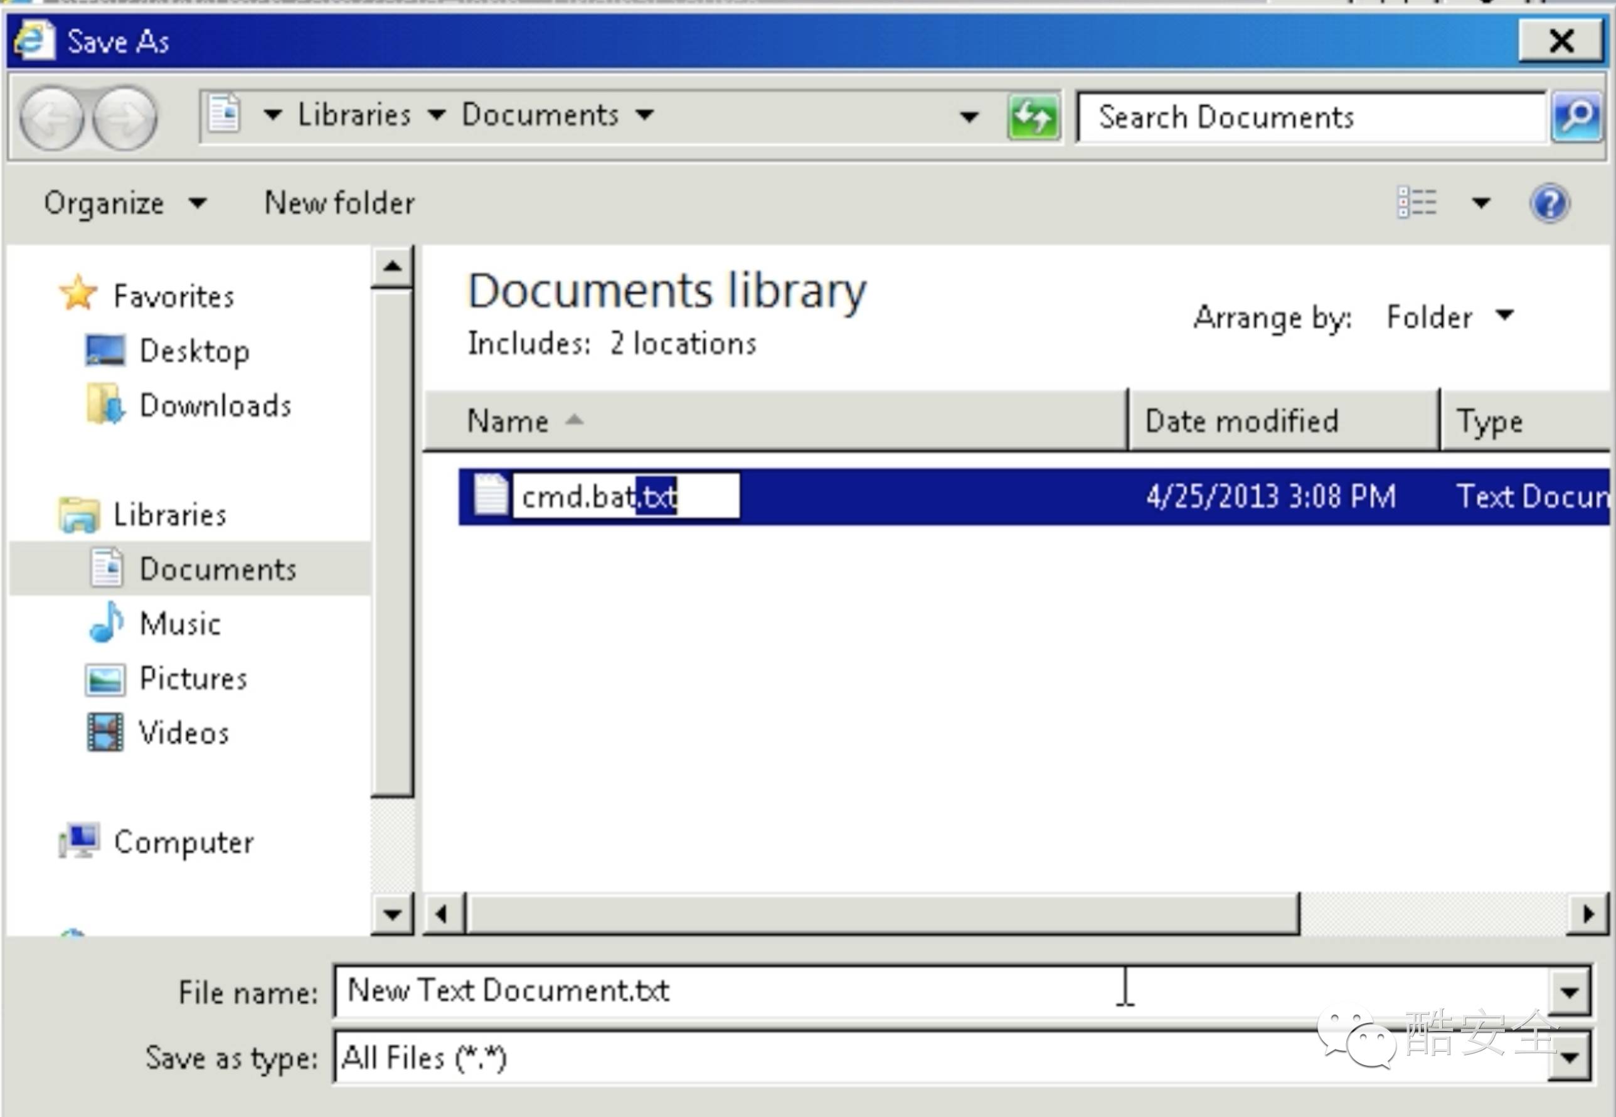Image resolution: width=1616 pixels, height=1117 pixels.
Task: Sort by Date modified column header
Action: pos(1241,420)
